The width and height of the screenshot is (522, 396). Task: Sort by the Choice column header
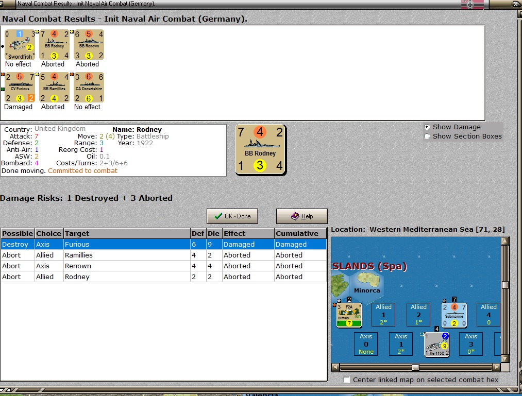pyautogui.click(x=49, y=233)
